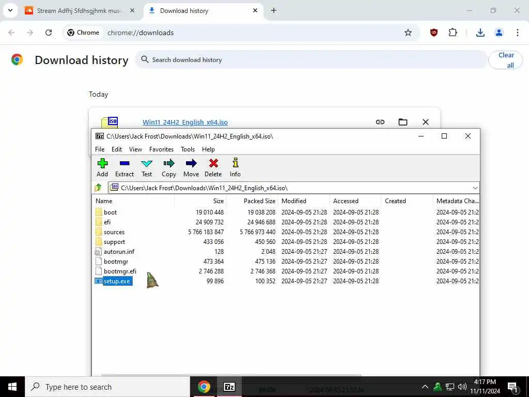Select the bootmgr file

click(x=116, y=261)
